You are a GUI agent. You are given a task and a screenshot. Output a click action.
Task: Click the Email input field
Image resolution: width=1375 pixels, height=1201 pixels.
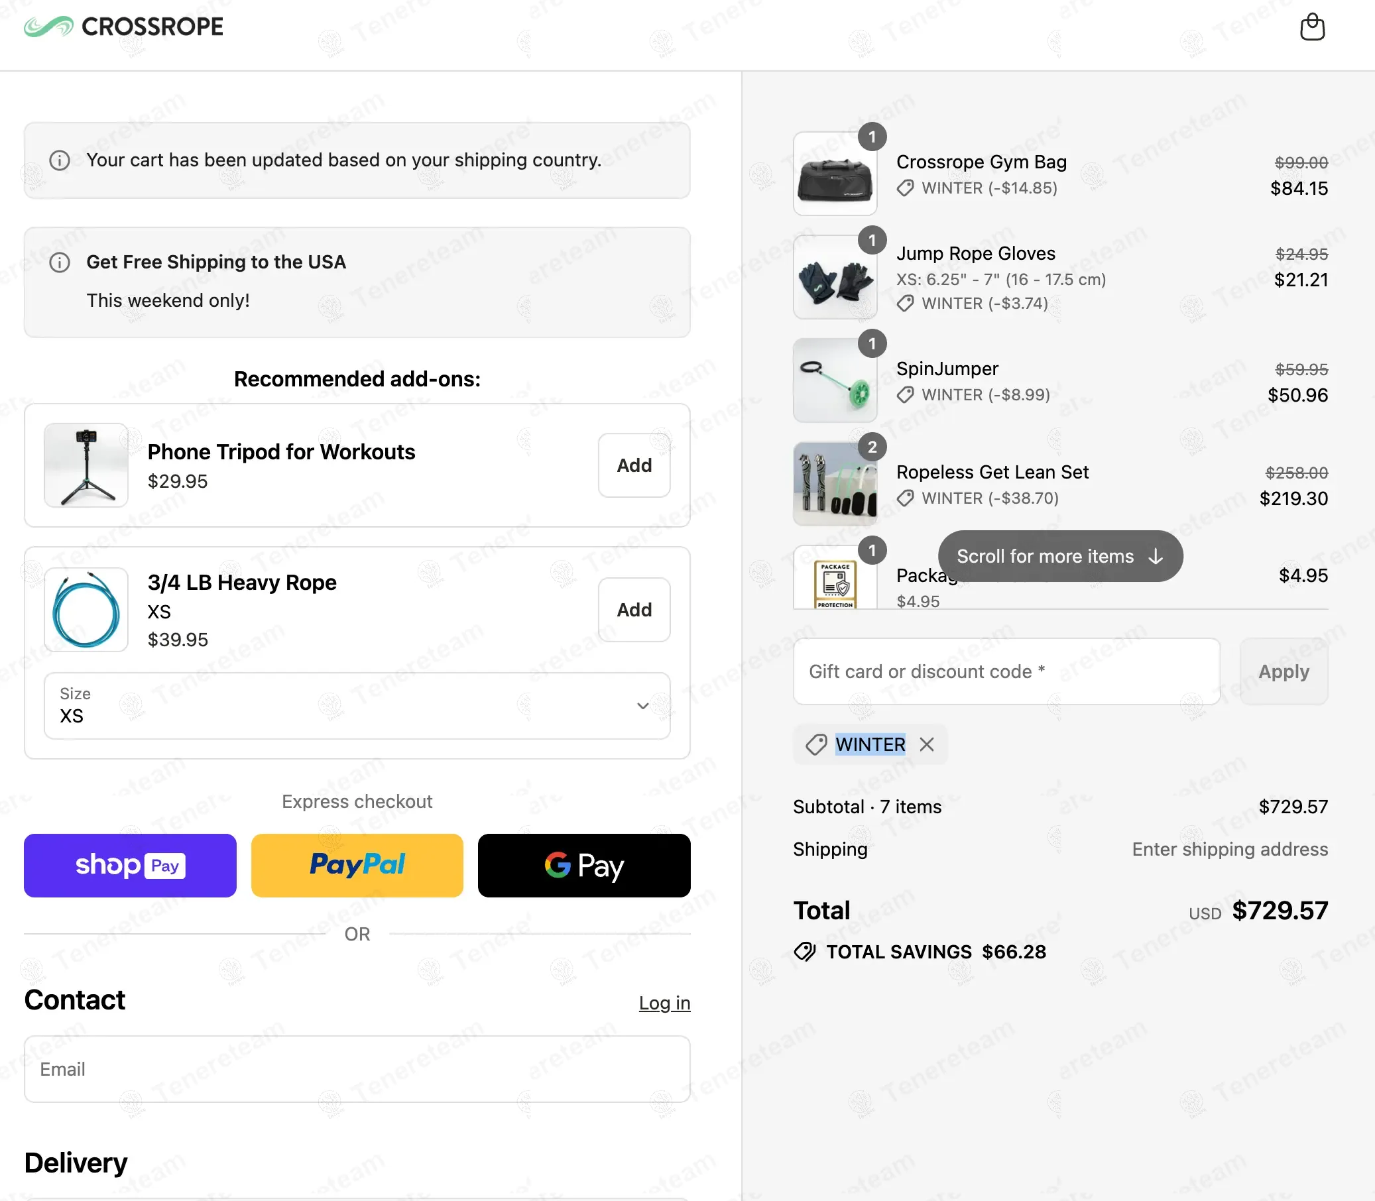click(357, 1069)
